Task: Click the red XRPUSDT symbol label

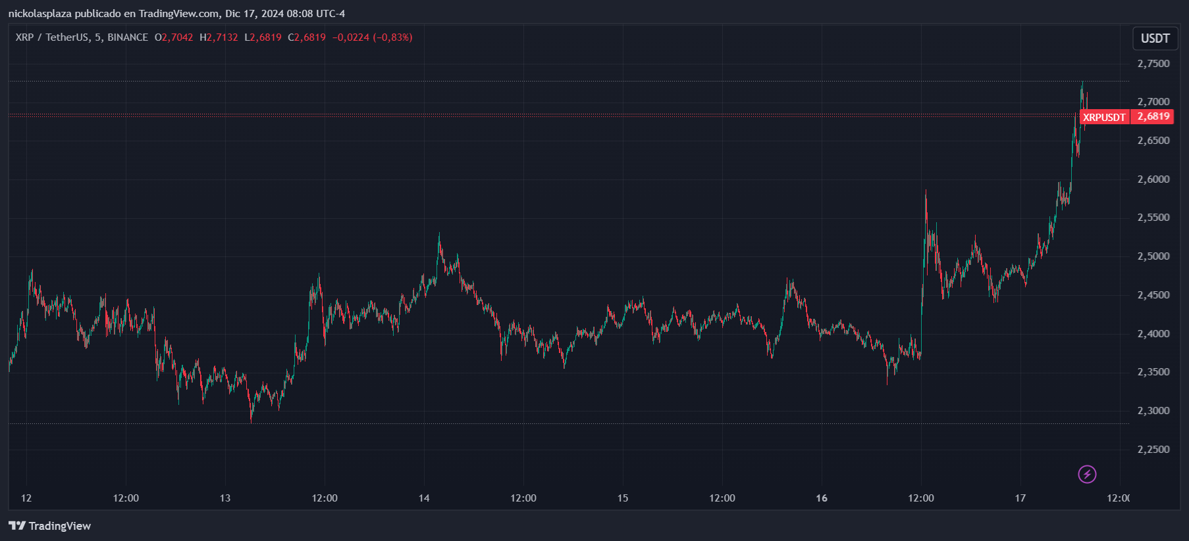Action: coord(1104,117)
